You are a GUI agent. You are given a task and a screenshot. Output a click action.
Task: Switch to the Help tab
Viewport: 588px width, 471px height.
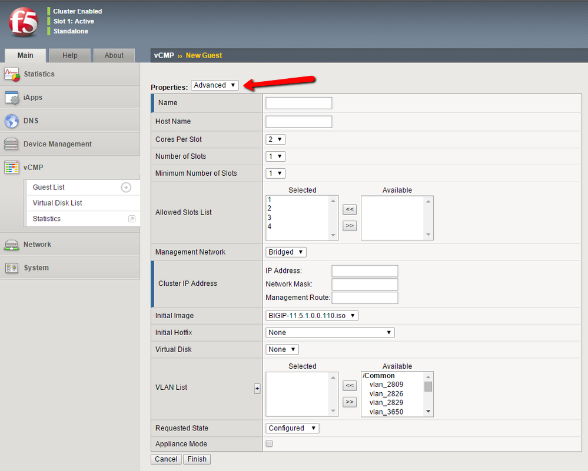tap(70, 55)
